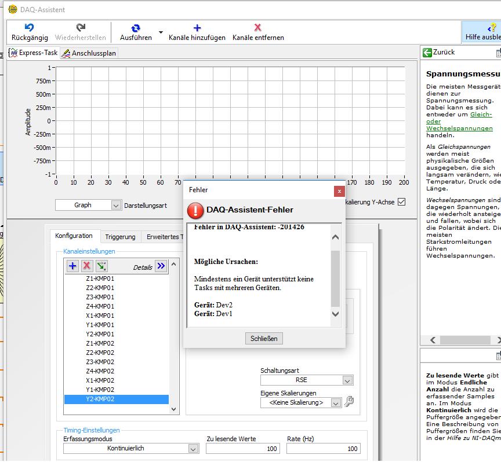Click Kanäle hinzufügen plus icon
Image resolution: width=501 pixels, height=462 pixels.
(x=197, y=27)
